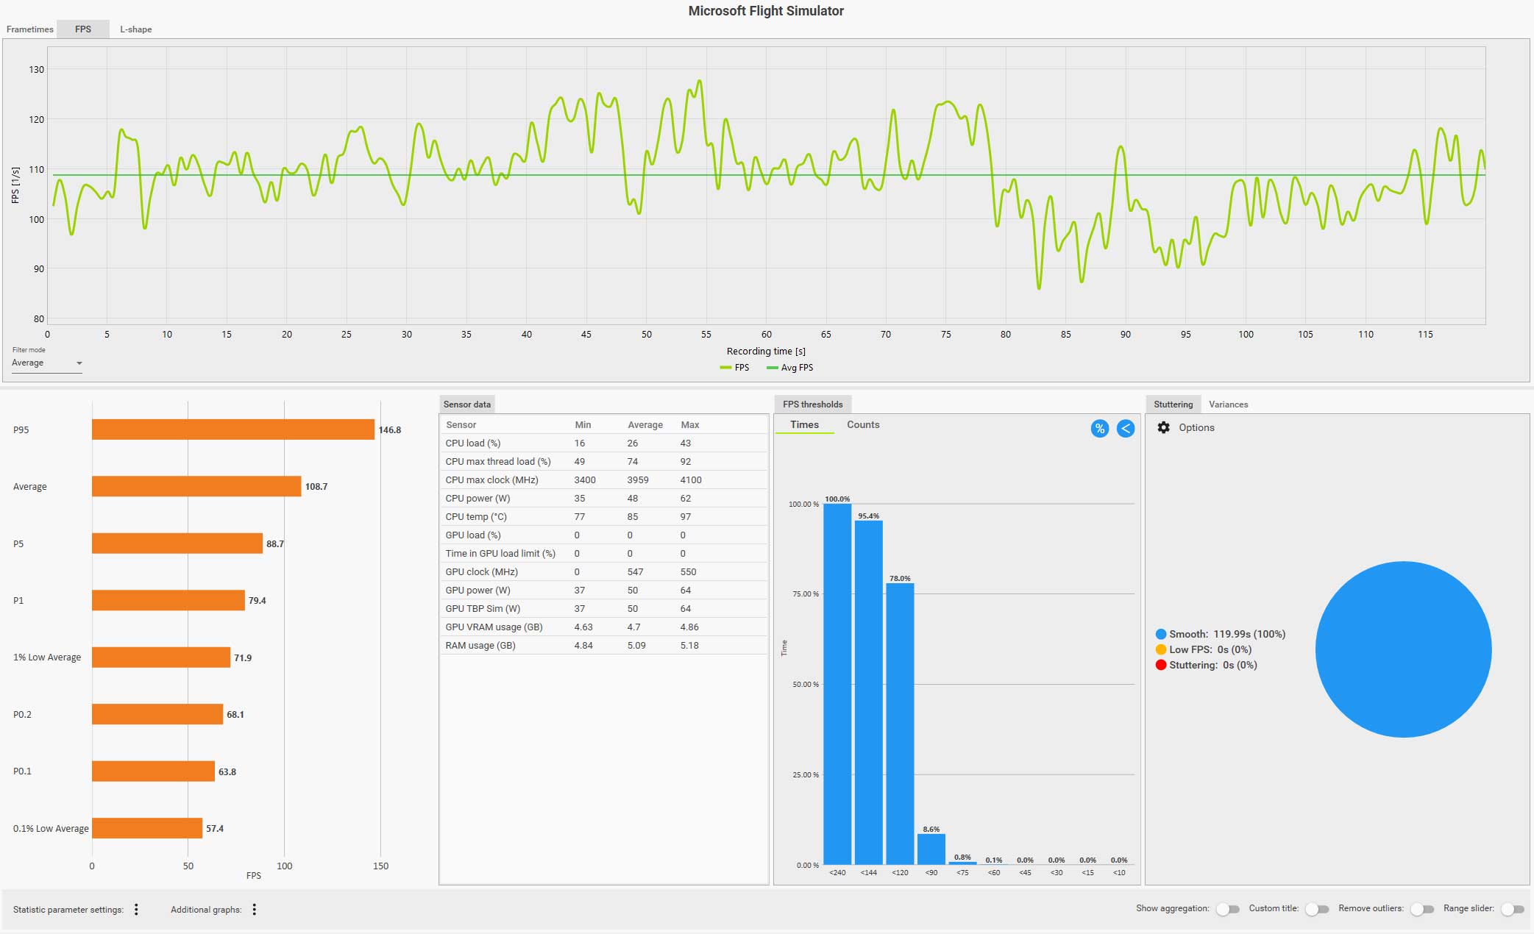Click the percent icon in FPS thresholds
Screen dimensions: 1534x934
coord(1099,429)
